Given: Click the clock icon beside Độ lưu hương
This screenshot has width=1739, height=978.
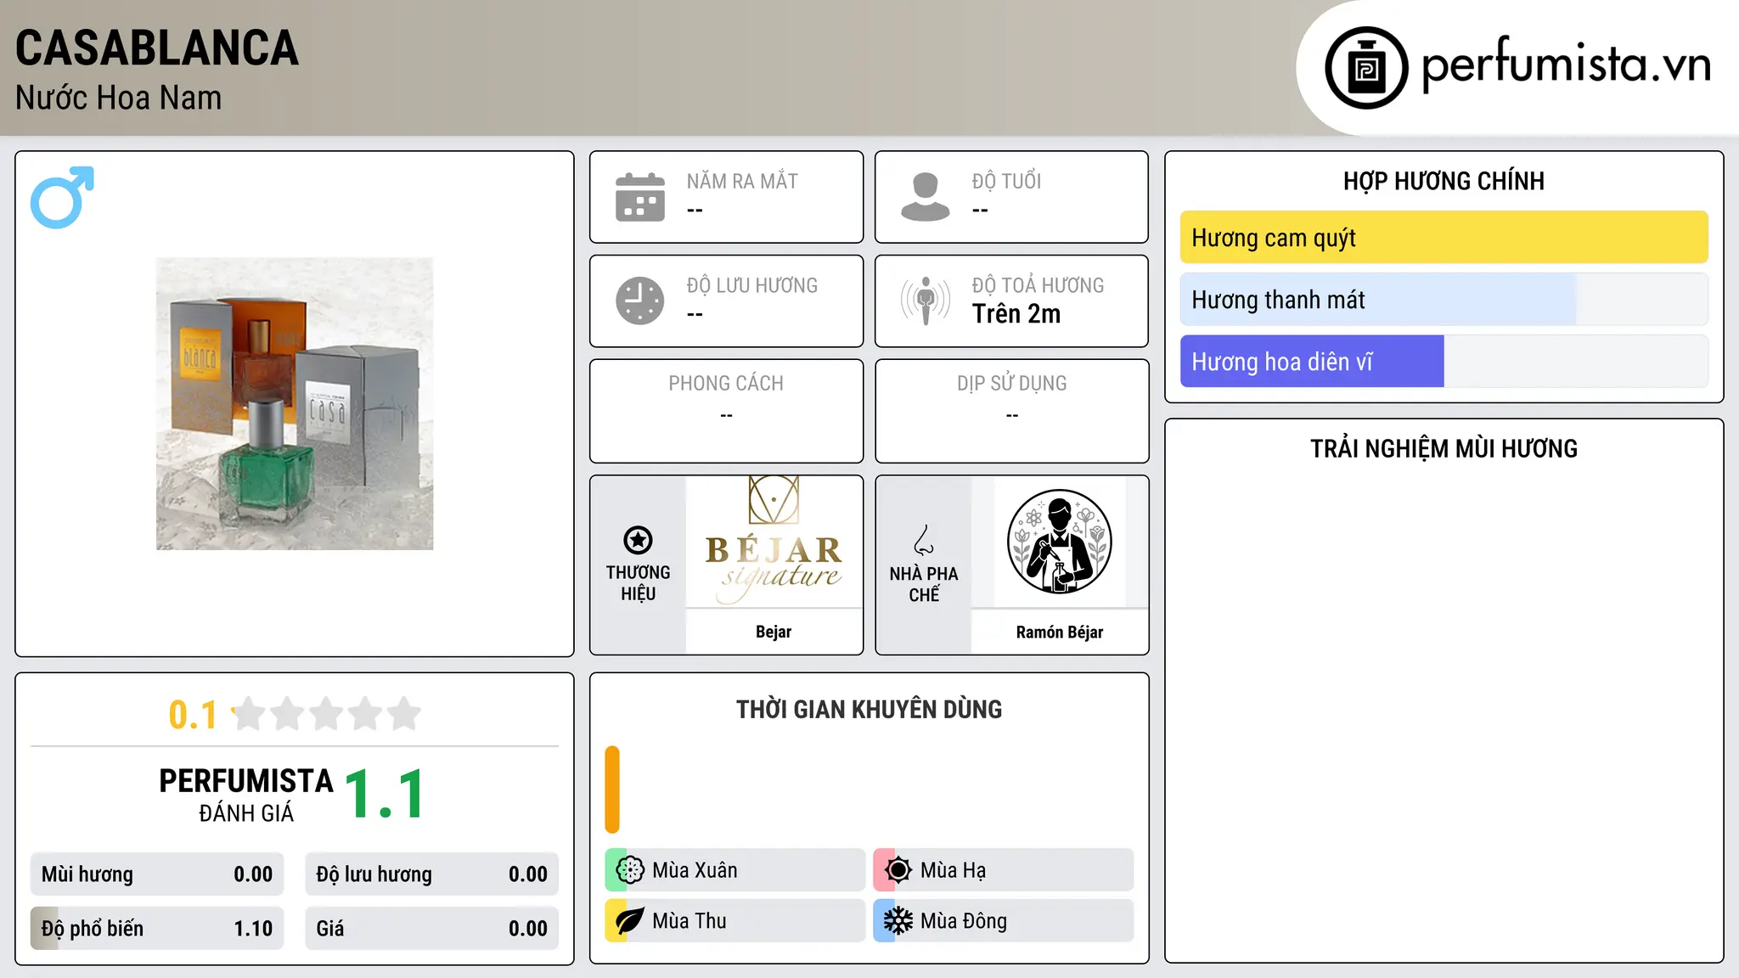Looking at the screenshot, I should click(640, 301).
